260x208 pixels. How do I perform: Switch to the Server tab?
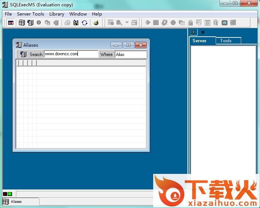[203, 41]
